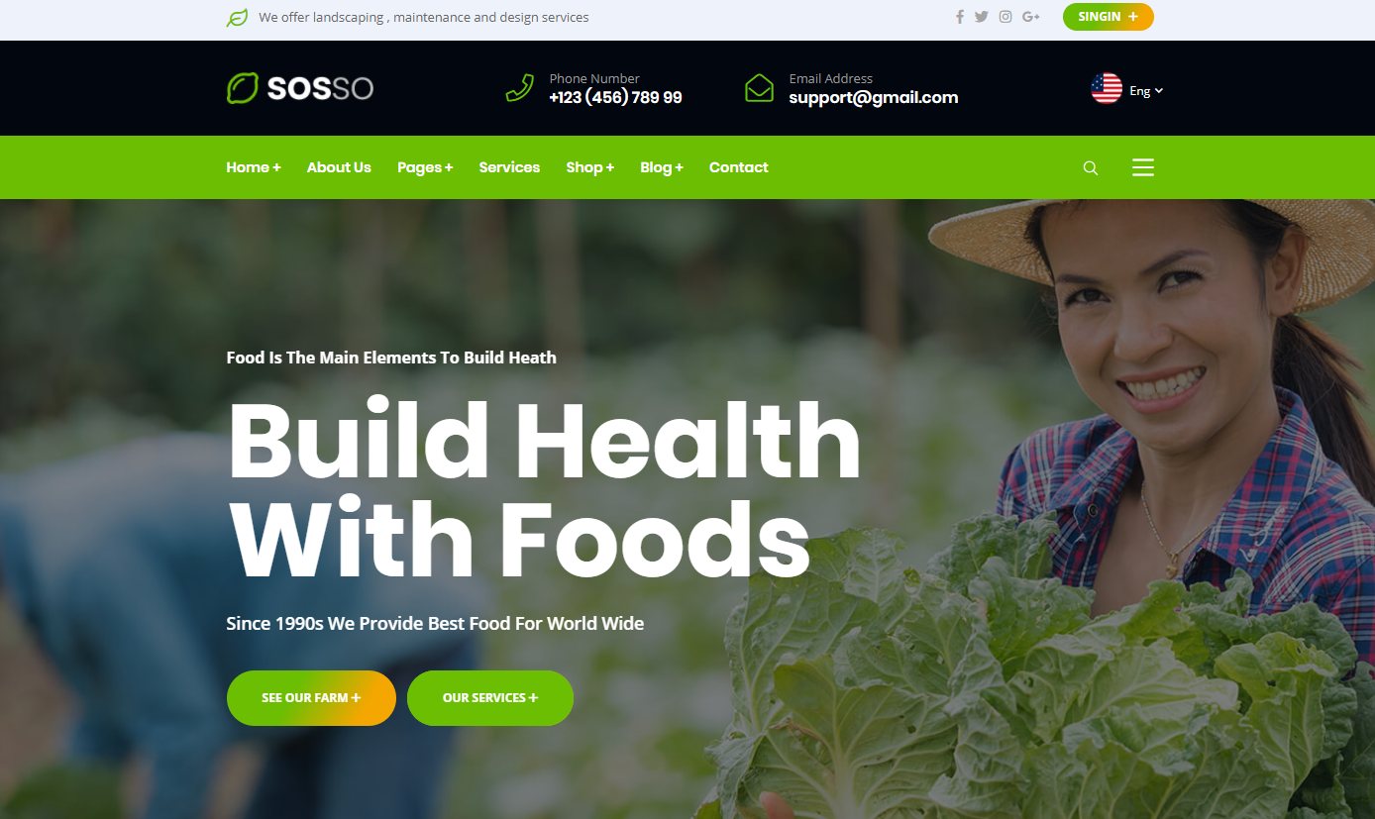Expand the Home+ menu
Viewport: 1375px width, 819px height.
pyautogui.click(x=254, y=167)
